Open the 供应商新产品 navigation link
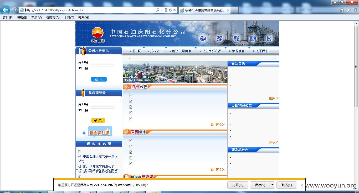 212,51
